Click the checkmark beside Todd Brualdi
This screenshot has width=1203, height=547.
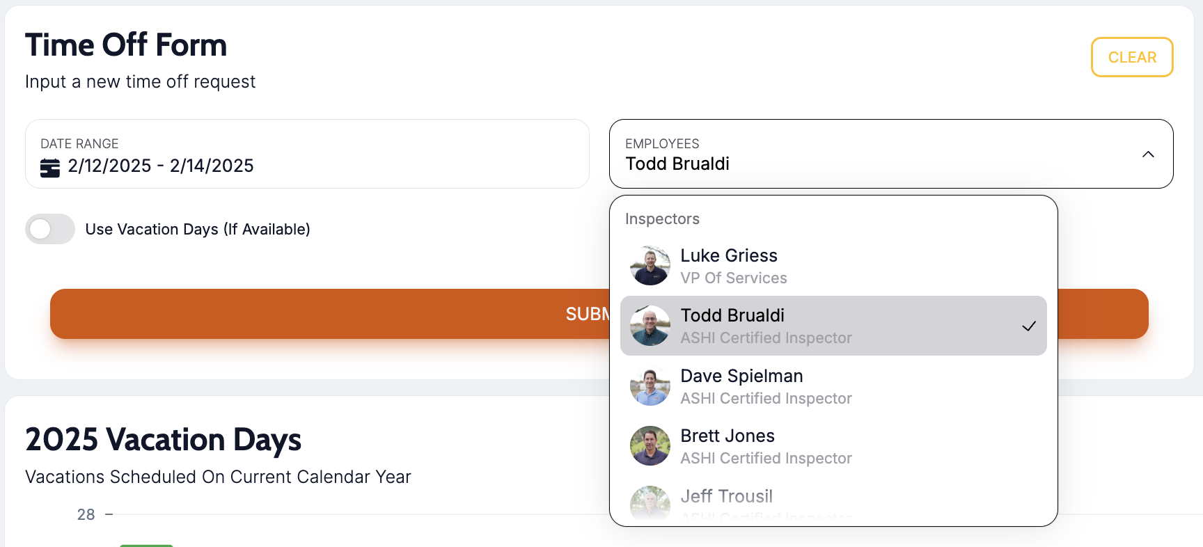tap(1029, 326)
